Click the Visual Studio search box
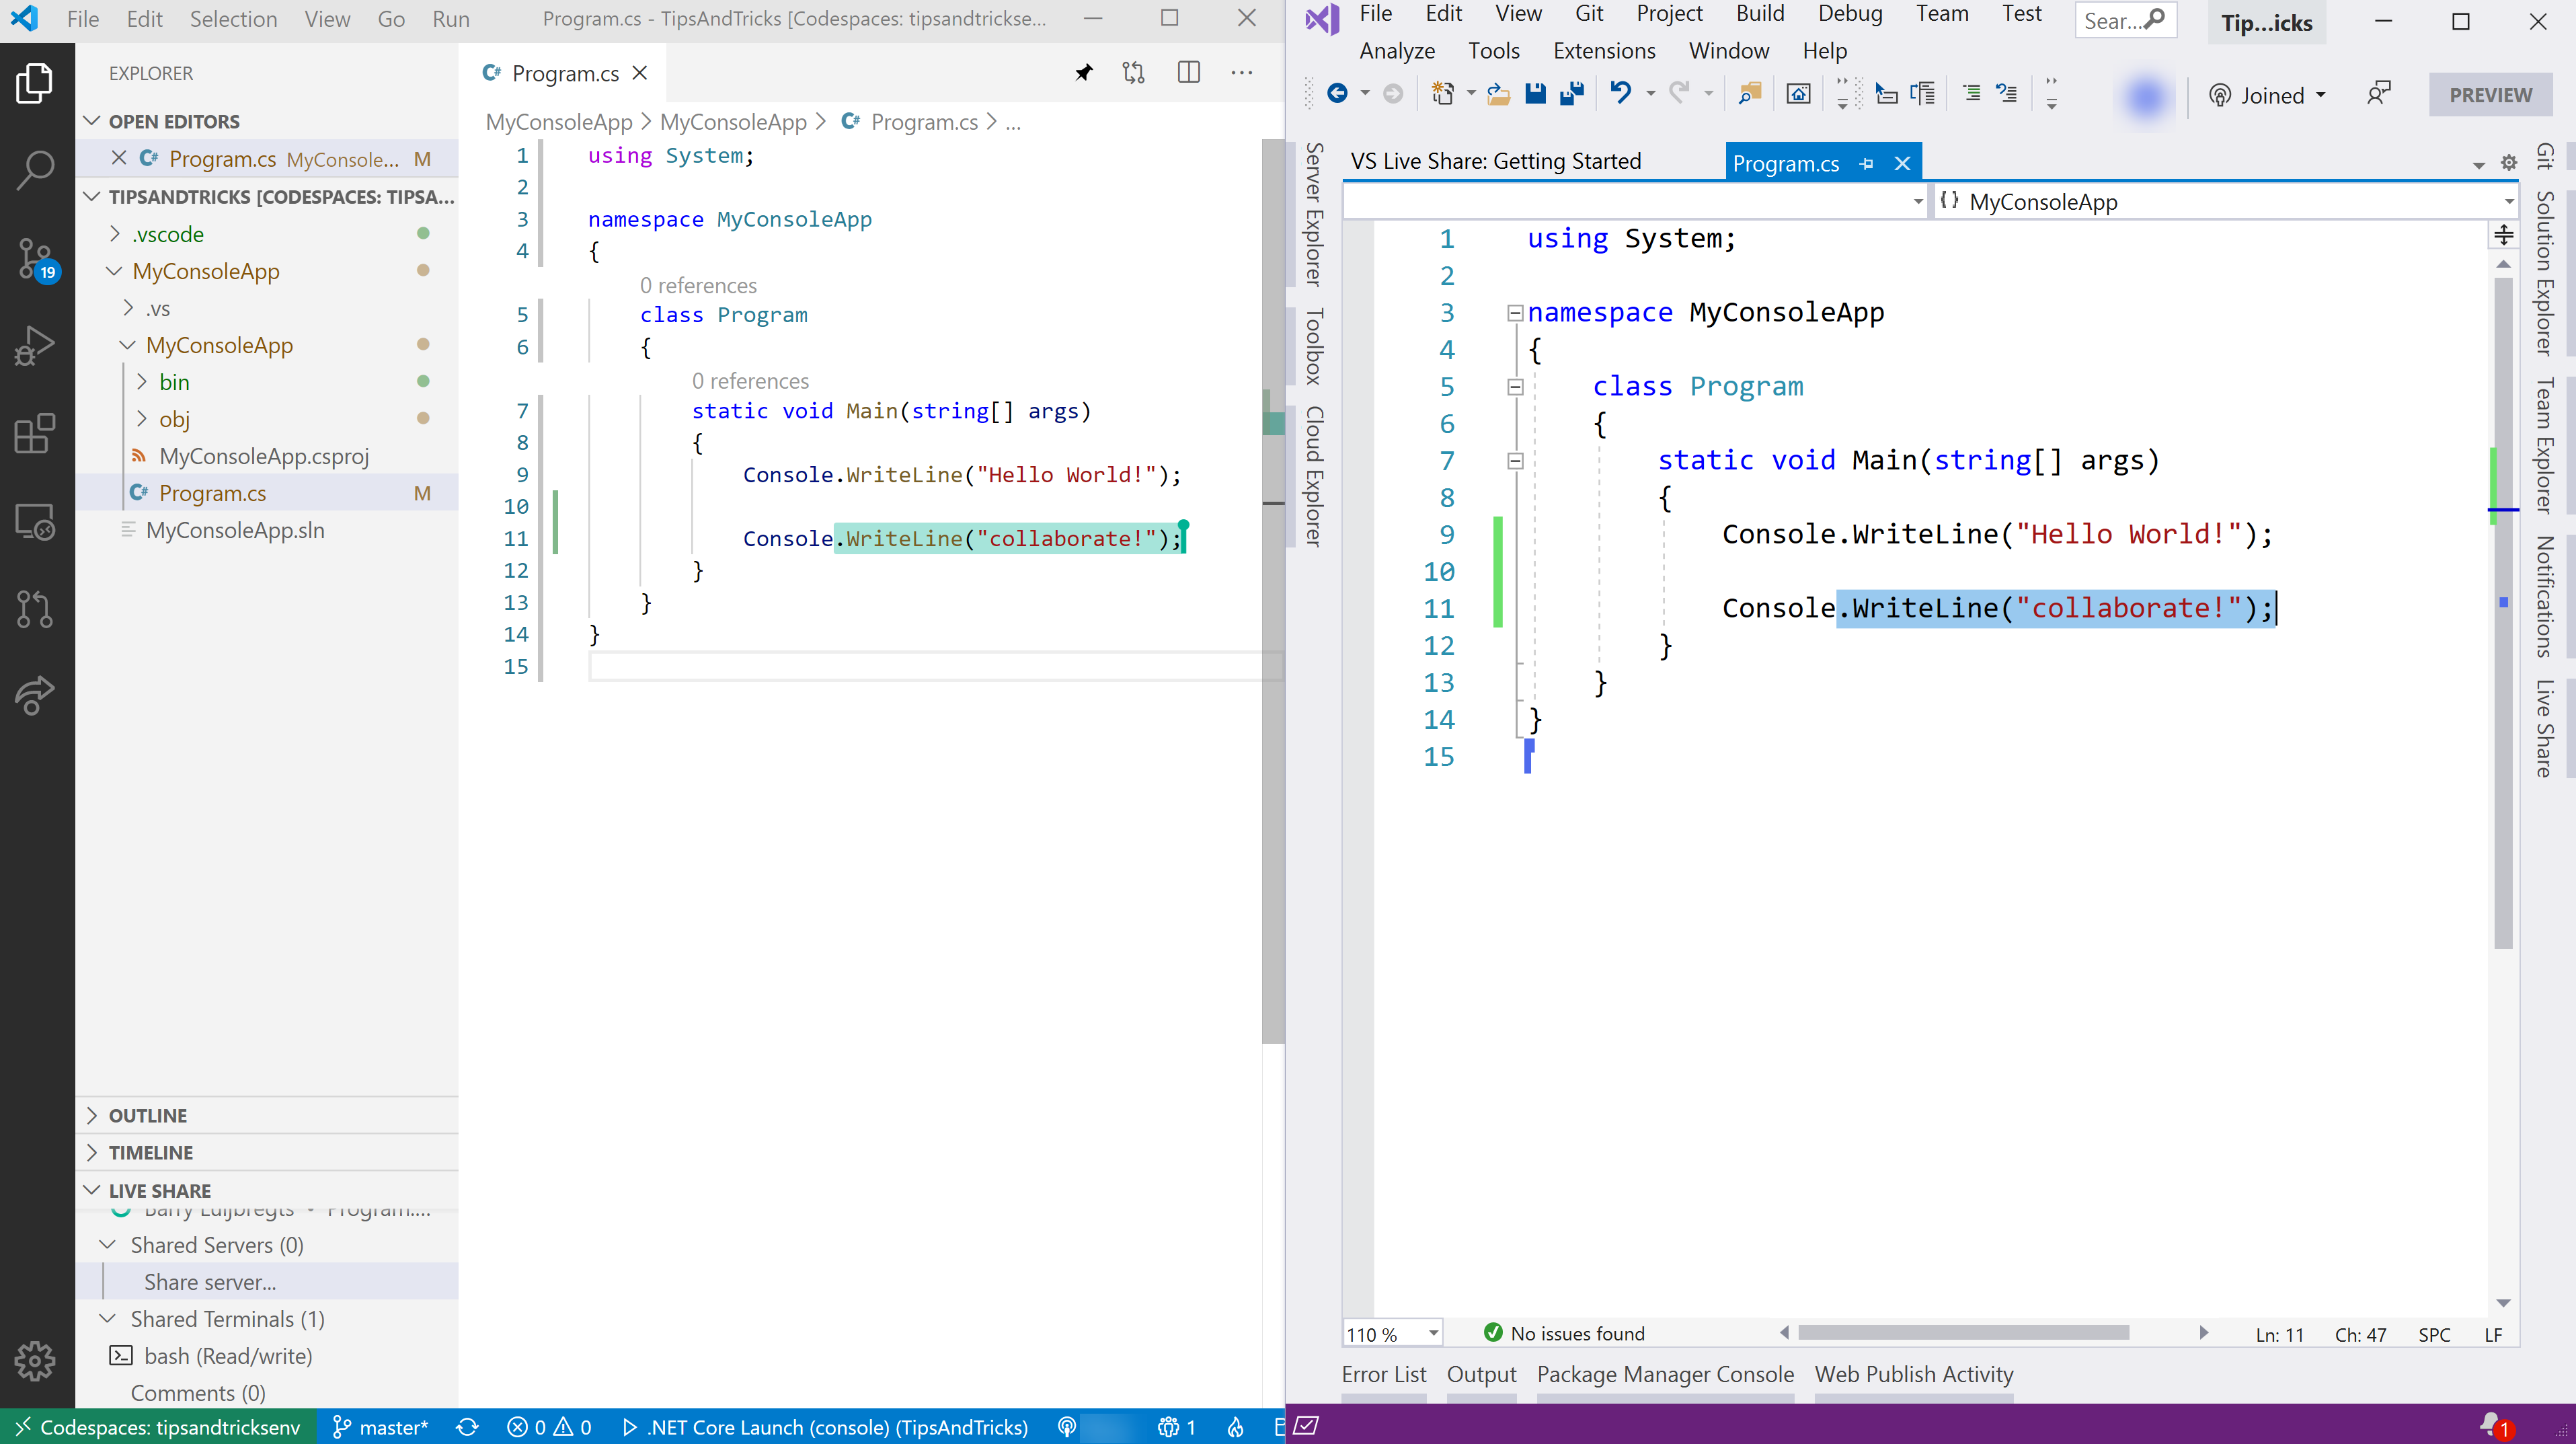This screenshot has width=2576, height=1444. coord(2125,20)
